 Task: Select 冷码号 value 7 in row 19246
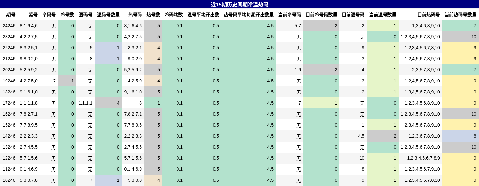[x=55, y=81]
